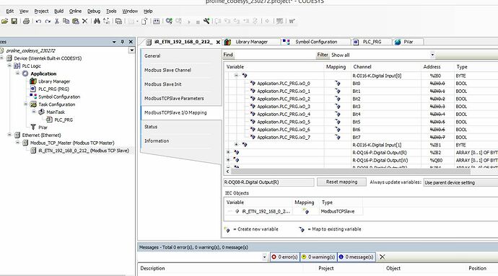The image size is (498, 276).
Task: Click the add object icon in the toolbar
Action: [x=144, y=21]
